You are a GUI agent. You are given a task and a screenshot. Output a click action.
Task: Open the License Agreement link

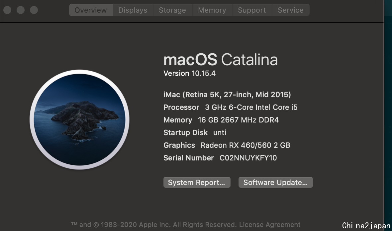tap(270, 224)
